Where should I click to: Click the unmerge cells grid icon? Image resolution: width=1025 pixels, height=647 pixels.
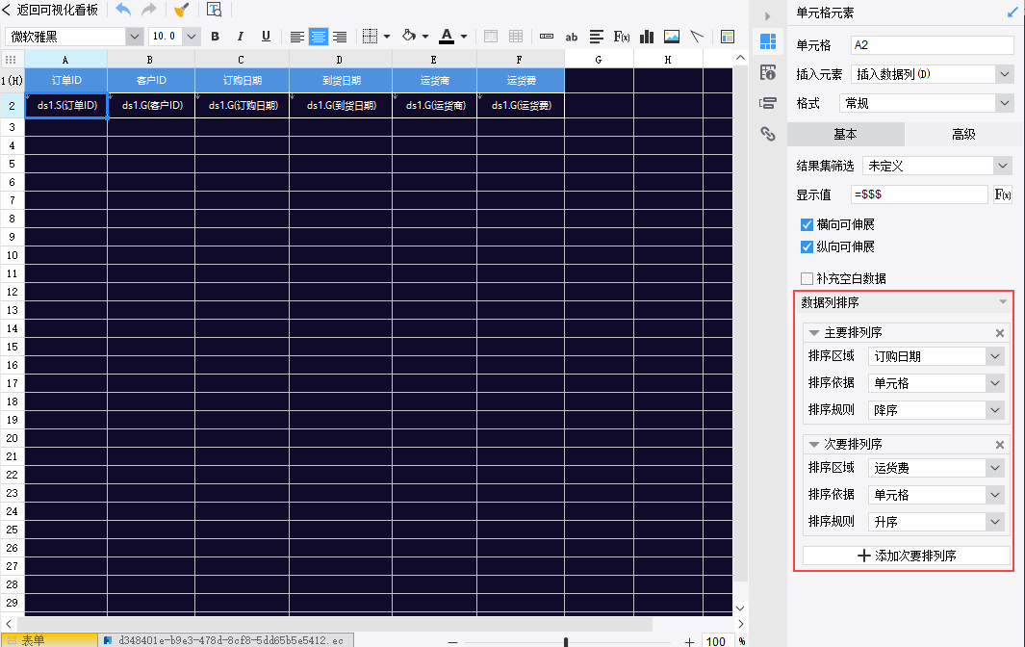point(516,37)
